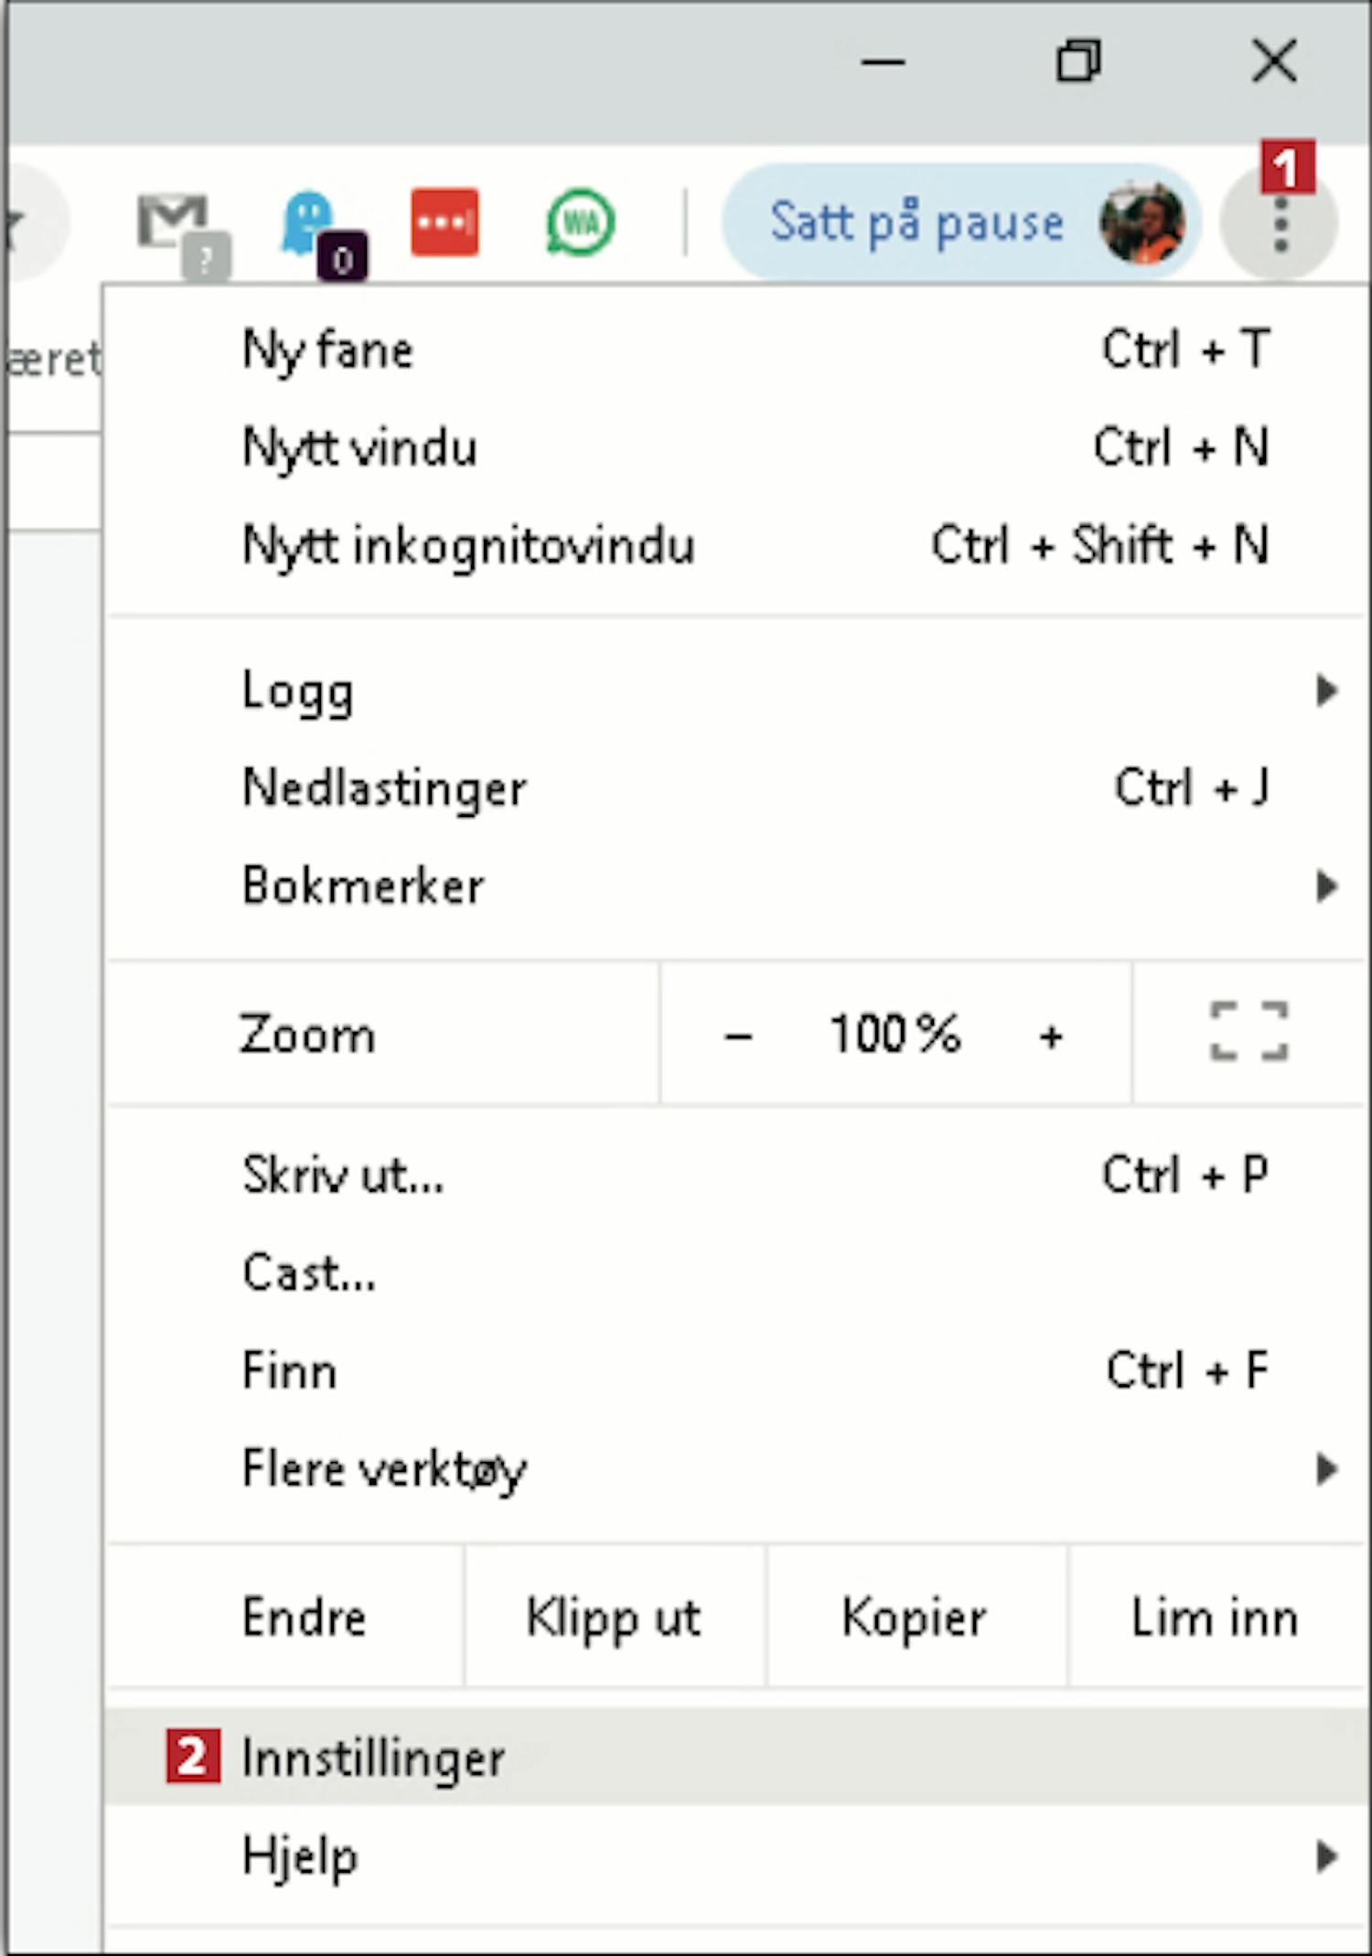
Task: Open the green WA WhatsApp extension
Action: click(580, 222)
